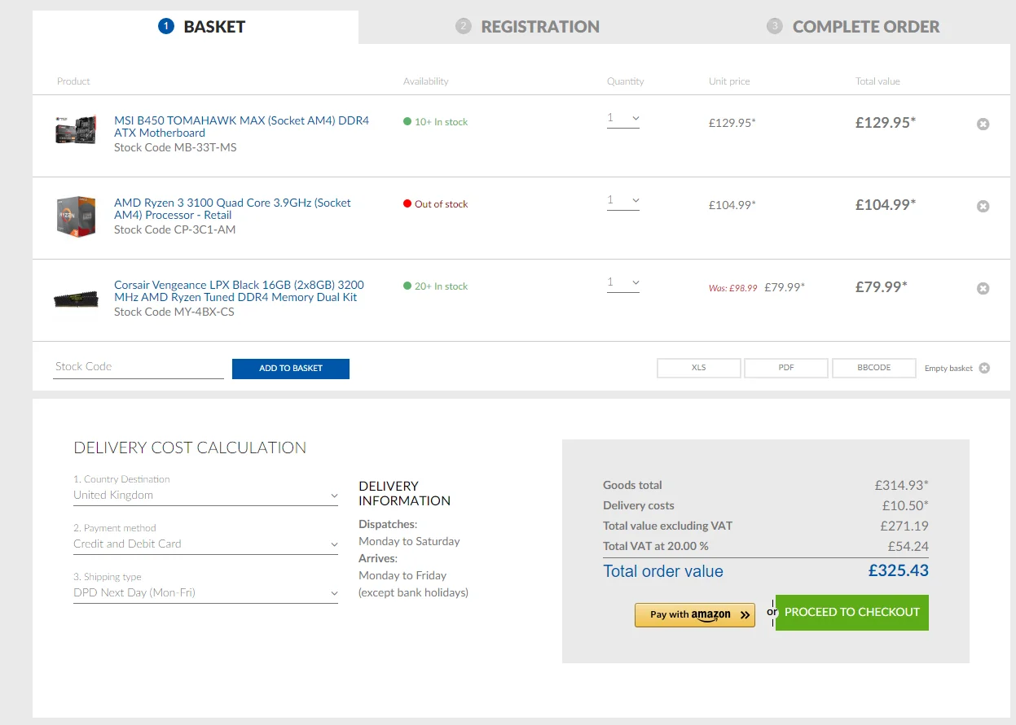Click the Empty basket link text
The width and height of the screenshot is (1016, 725).
click(948, 369)
